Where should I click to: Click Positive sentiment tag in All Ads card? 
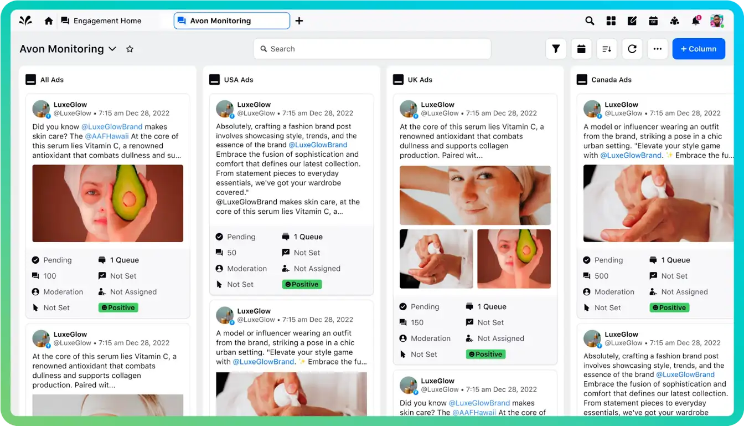(x=118, y=307)
